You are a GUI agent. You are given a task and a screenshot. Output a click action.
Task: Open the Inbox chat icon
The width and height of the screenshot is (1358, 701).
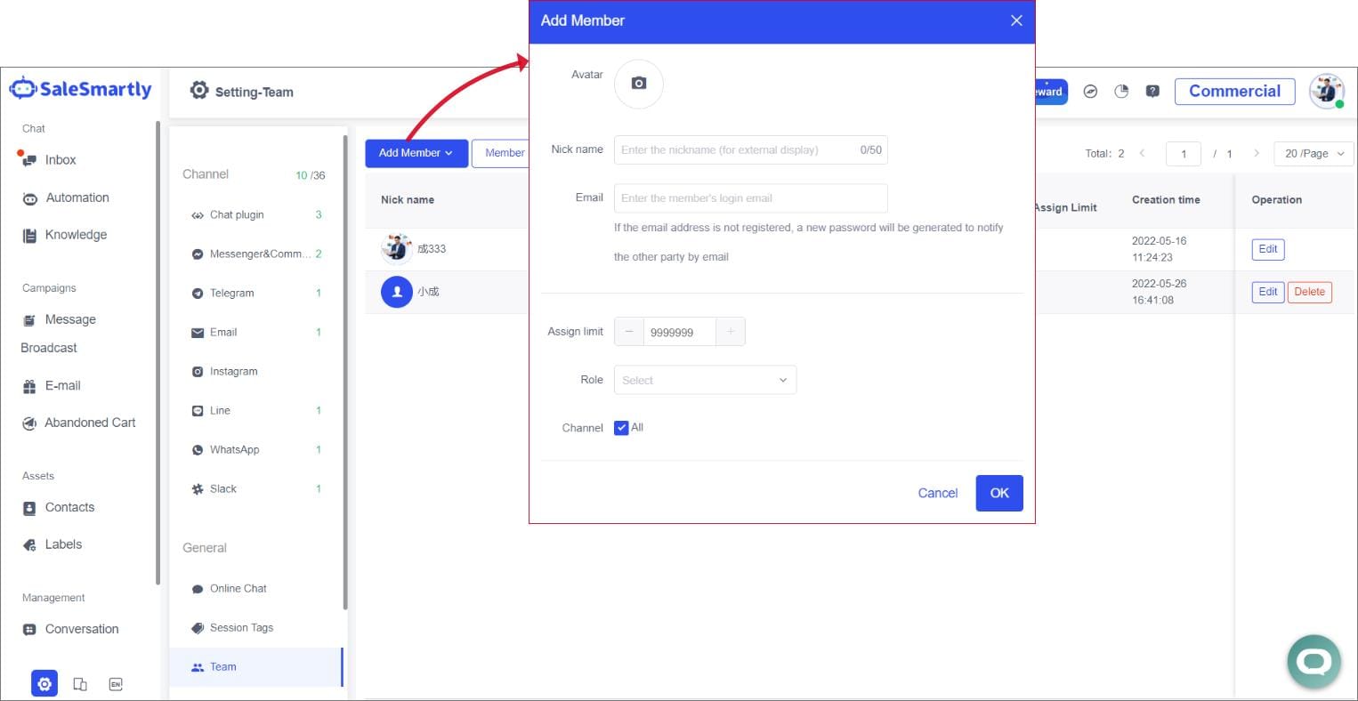[x=28, y=159]
